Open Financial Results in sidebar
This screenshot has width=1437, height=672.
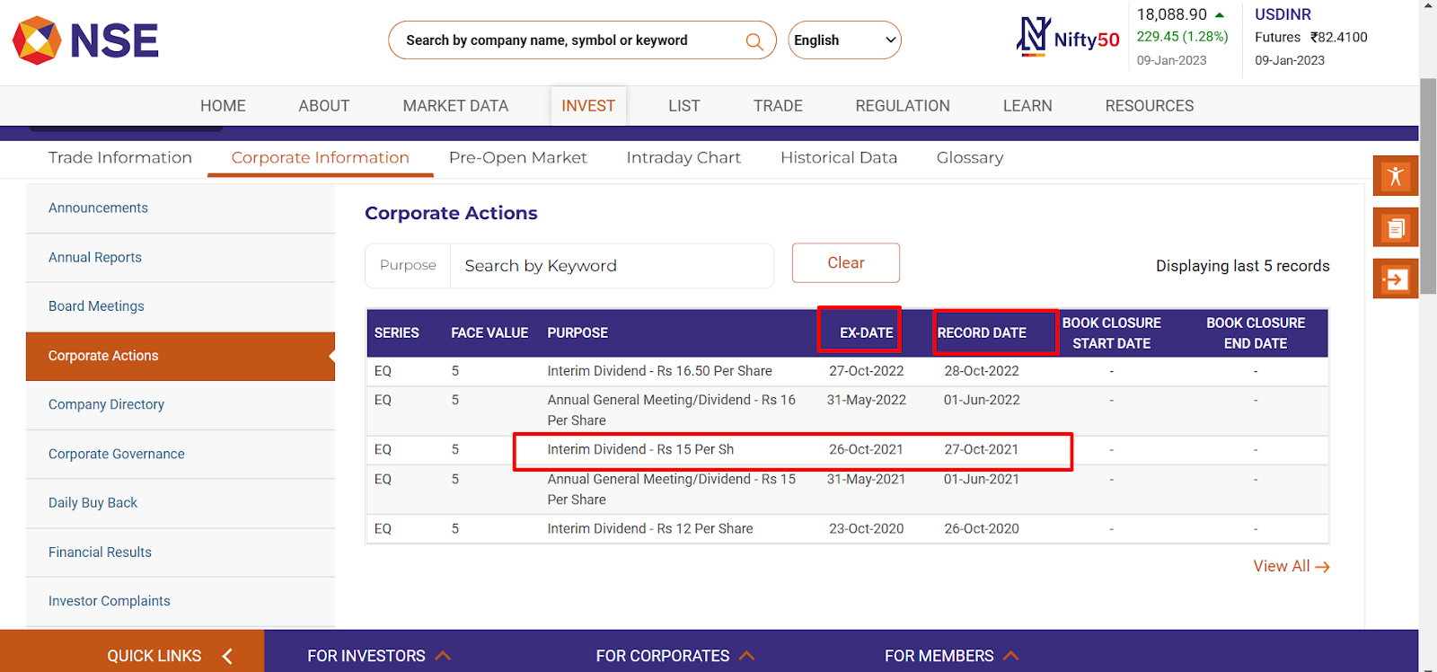click(x=100, y=553)
